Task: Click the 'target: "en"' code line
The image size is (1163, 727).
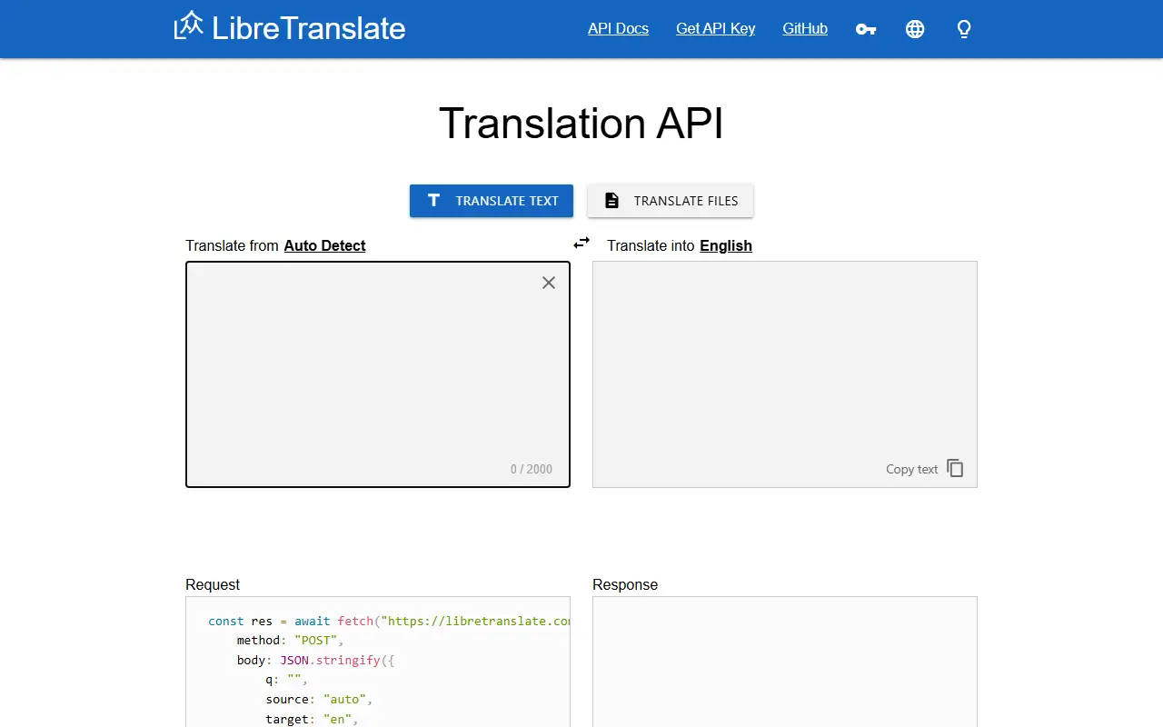Action: coord(312,720)
